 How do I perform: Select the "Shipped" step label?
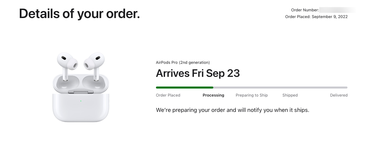pyautogui.click(x=290, y=95)
